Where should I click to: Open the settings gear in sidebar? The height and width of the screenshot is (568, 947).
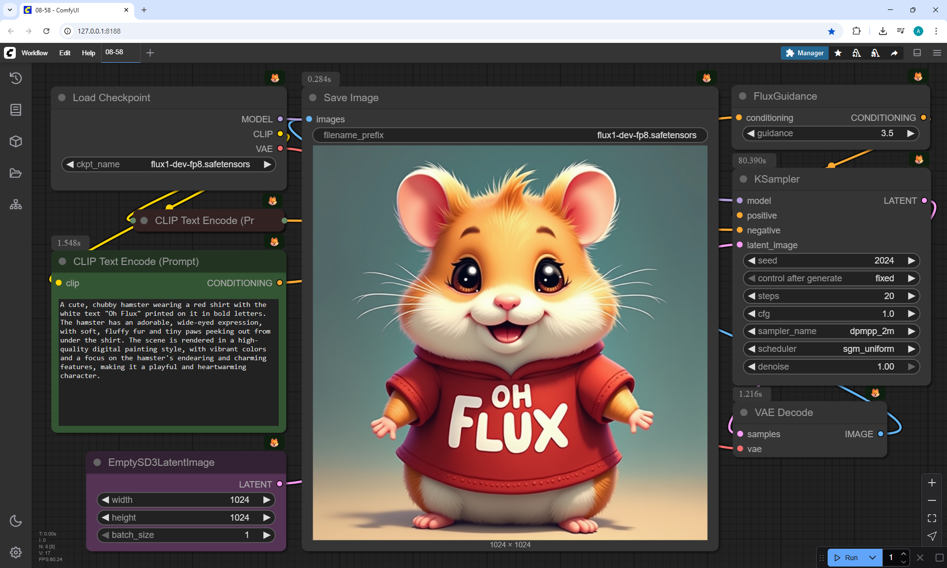point(16,552)
